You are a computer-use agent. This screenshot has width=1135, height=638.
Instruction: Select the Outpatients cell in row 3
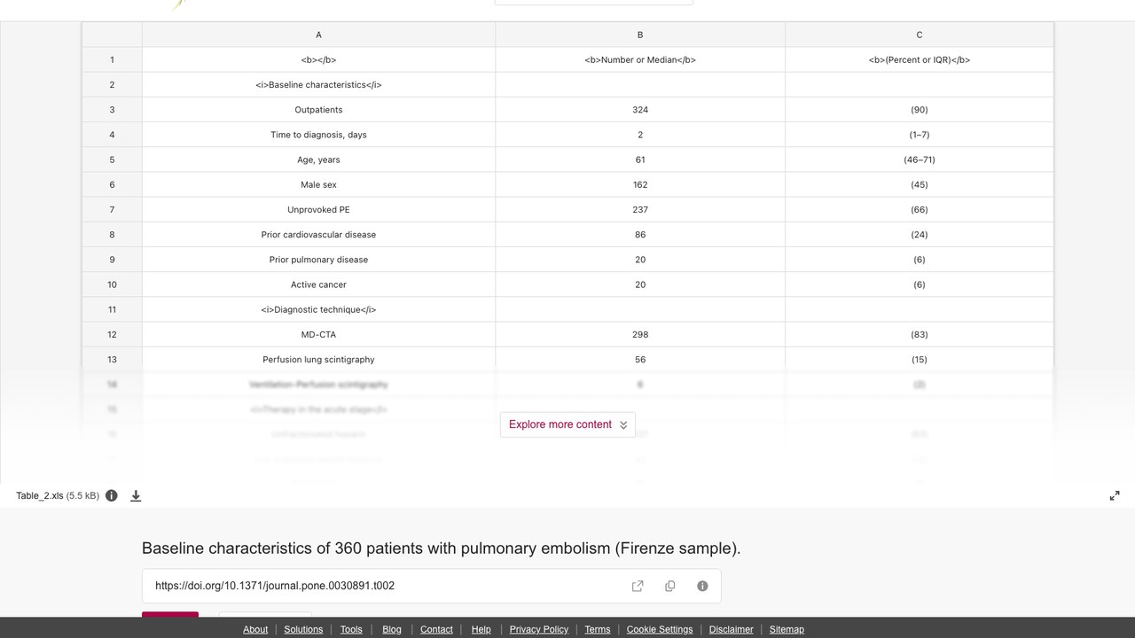point(318,110)
